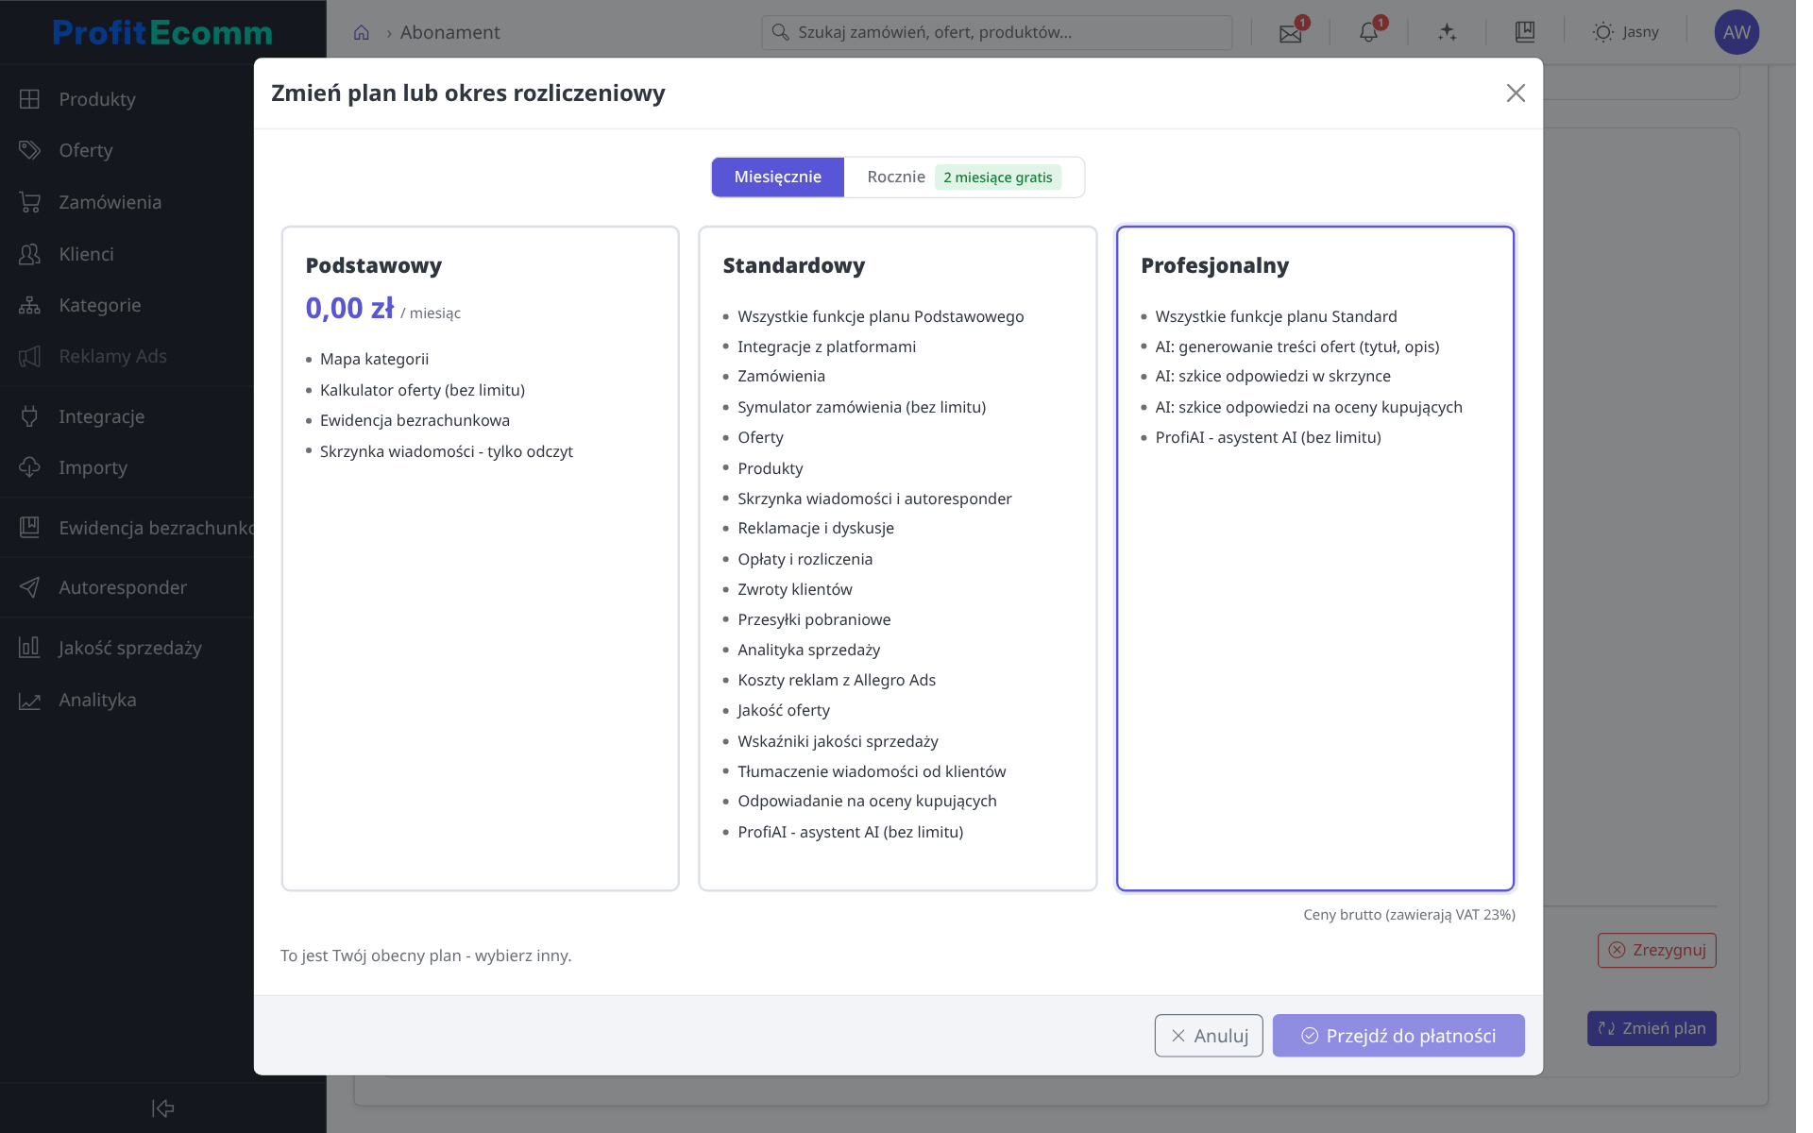Toggle the Jasny theme switch
This screenshot has width=1813, height=1133.
tap(1625, 32)
